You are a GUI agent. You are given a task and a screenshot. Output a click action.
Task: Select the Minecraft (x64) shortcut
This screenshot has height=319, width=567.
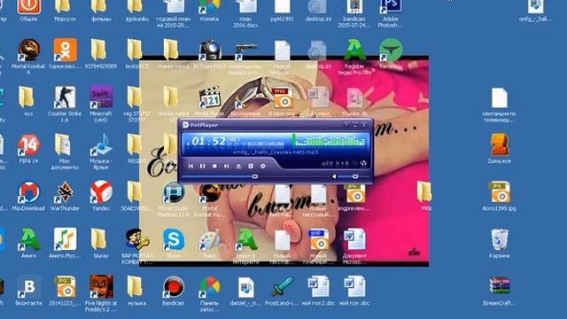tap(101, 105)
